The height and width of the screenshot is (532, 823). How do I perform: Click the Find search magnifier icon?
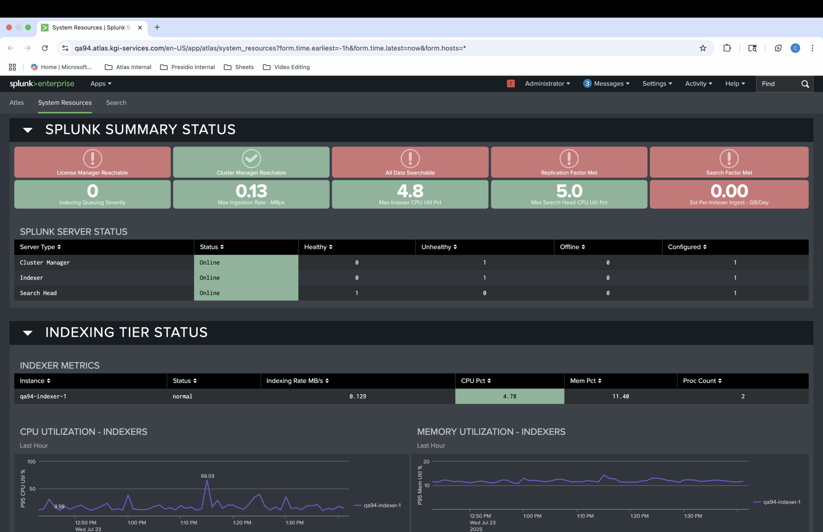(805, 84)
